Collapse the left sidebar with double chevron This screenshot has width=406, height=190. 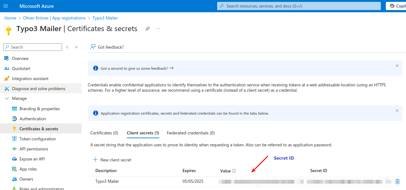point(76,47)
